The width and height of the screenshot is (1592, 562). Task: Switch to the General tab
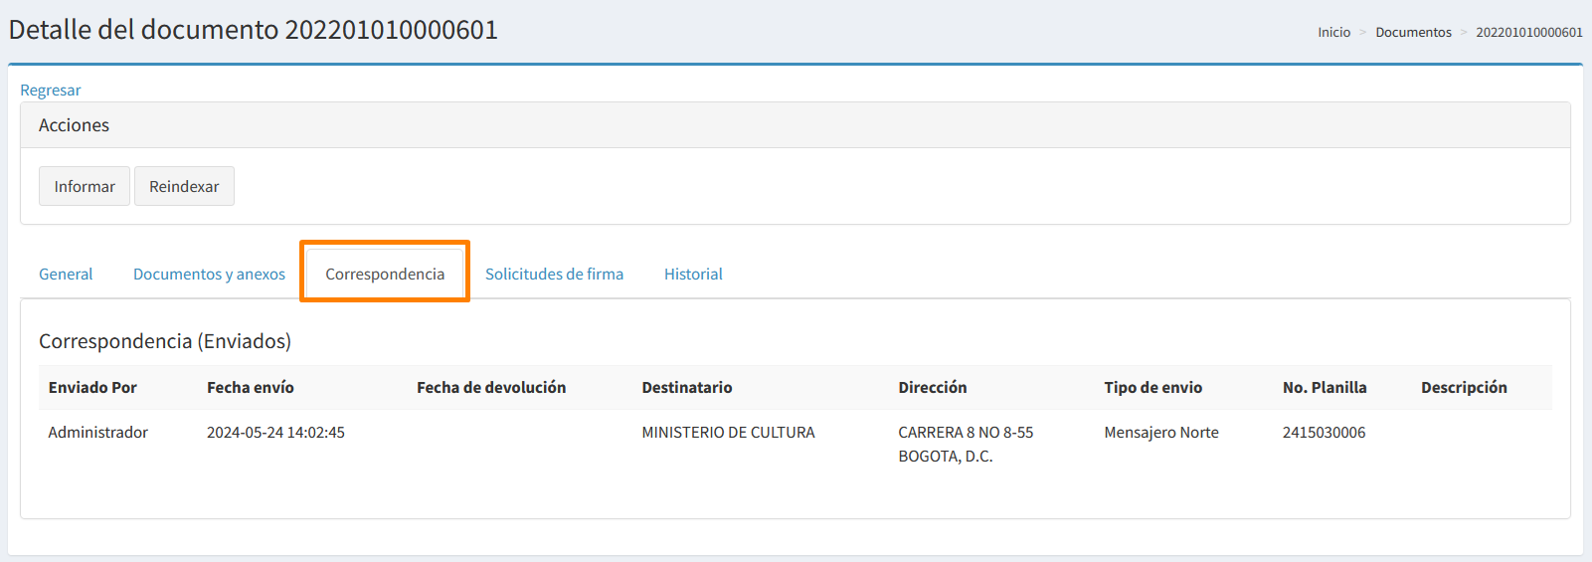point(66,274)
